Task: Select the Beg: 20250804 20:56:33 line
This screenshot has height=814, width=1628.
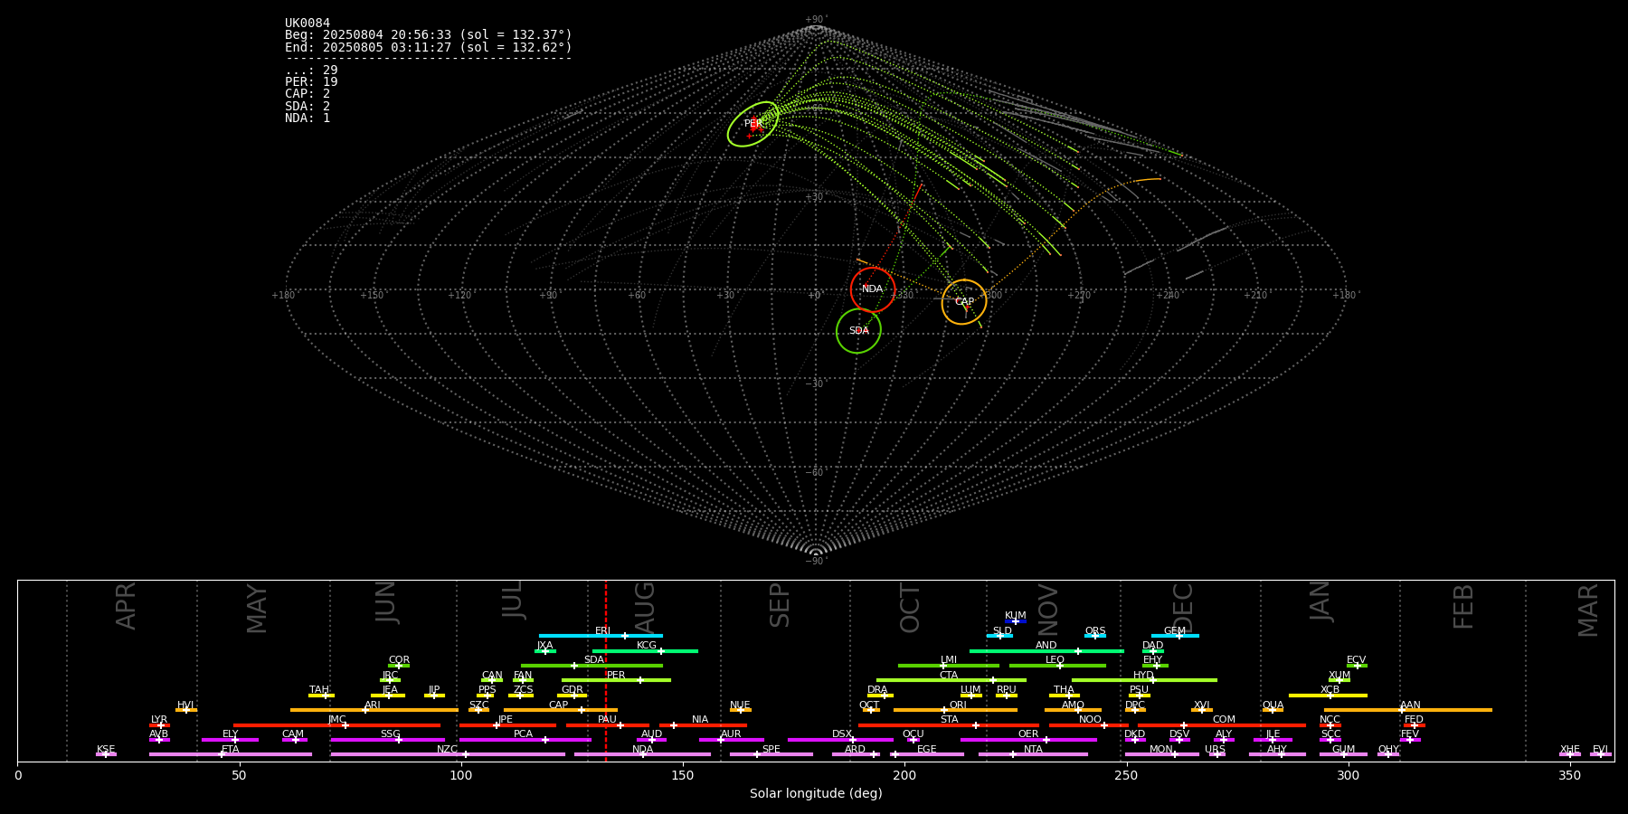Action: click(x=429, y=35)
